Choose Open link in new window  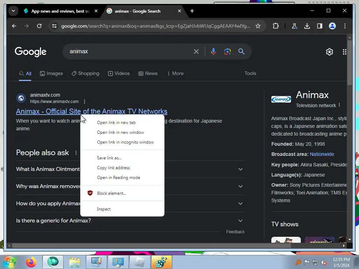click(x=122, y=132)
